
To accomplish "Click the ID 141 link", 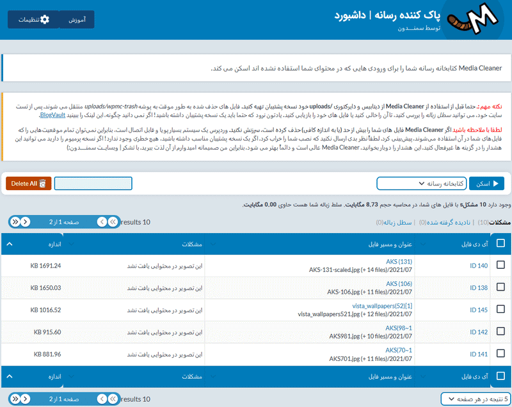I will click(x=479, y=354).
